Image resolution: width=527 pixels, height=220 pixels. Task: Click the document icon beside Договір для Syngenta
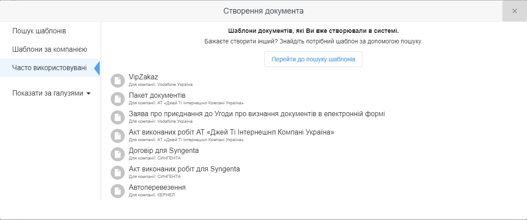point(117,154)
